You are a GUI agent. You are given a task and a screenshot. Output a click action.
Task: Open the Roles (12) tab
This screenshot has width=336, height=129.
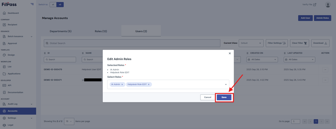pos(101,31)
